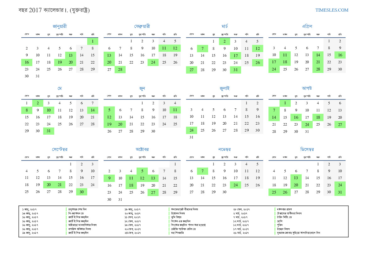Image resolution: width=367 pixels, height=259 pixels.
Task: Click July 31 in the জুলাই calendar
Action: (x=192, y=137)
